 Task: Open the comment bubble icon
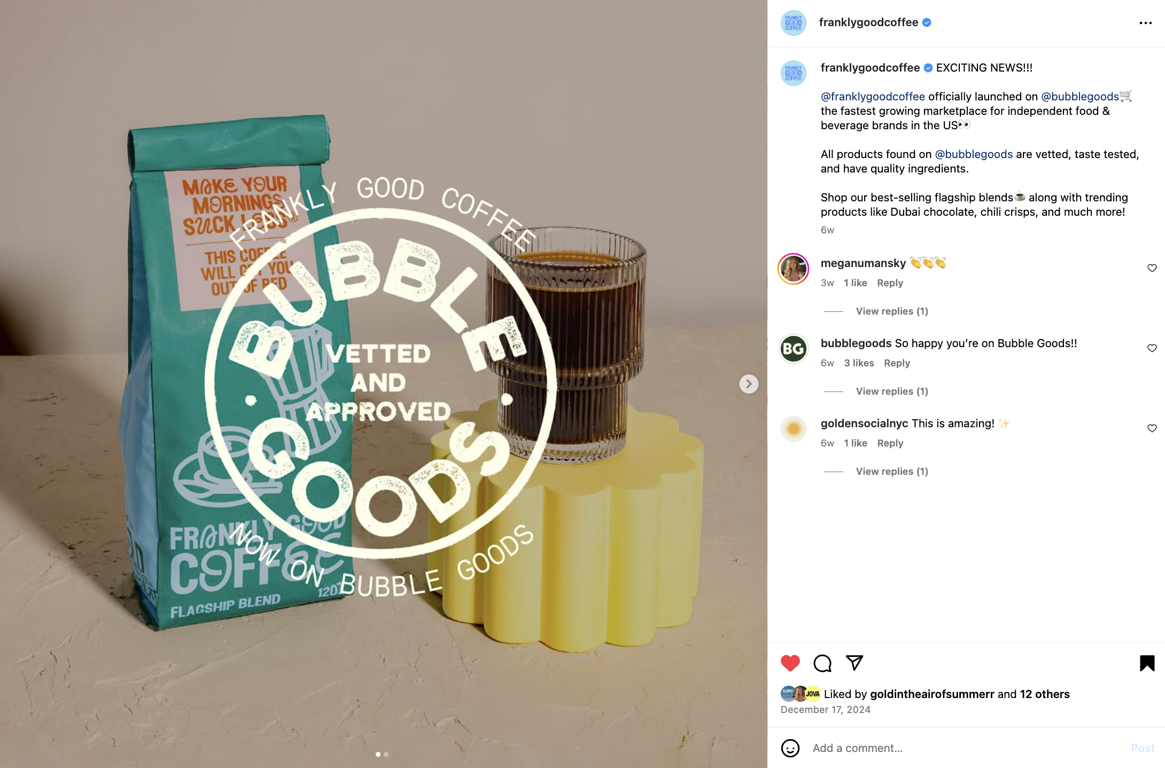coord(822,663)
